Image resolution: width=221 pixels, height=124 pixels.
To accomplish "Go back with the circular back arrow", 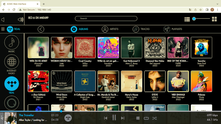I will pyautogui.click(x=41, y=29).
